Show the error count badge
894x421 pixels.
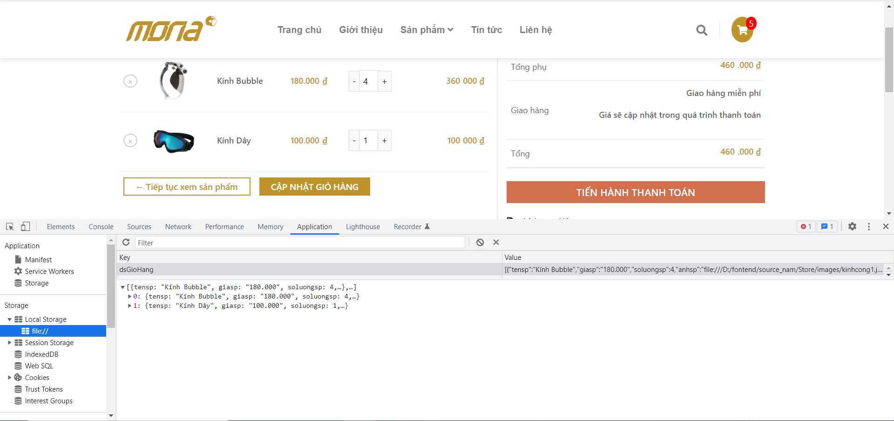coord(806,227)
